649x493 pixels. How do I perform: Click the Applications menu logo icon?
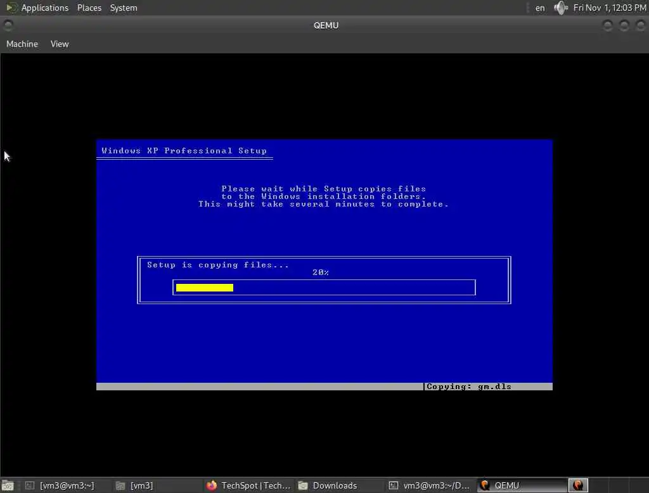point(11,8)
